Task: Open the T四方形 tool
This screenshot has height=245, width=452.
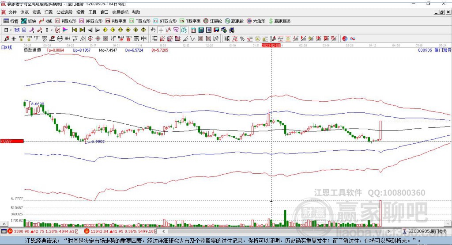Action: point(140,21)
